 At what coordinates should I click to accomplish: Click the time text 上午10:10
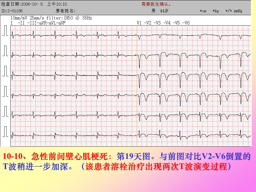(x=57, y=4)
